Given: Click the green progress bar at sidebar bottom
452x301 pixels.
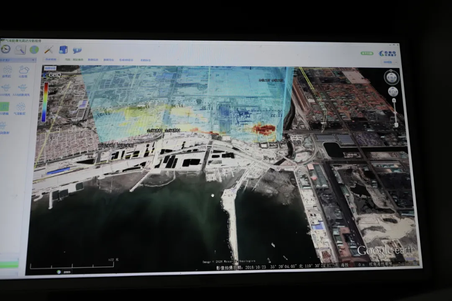Looking at the screenshot, I should 9,264.
